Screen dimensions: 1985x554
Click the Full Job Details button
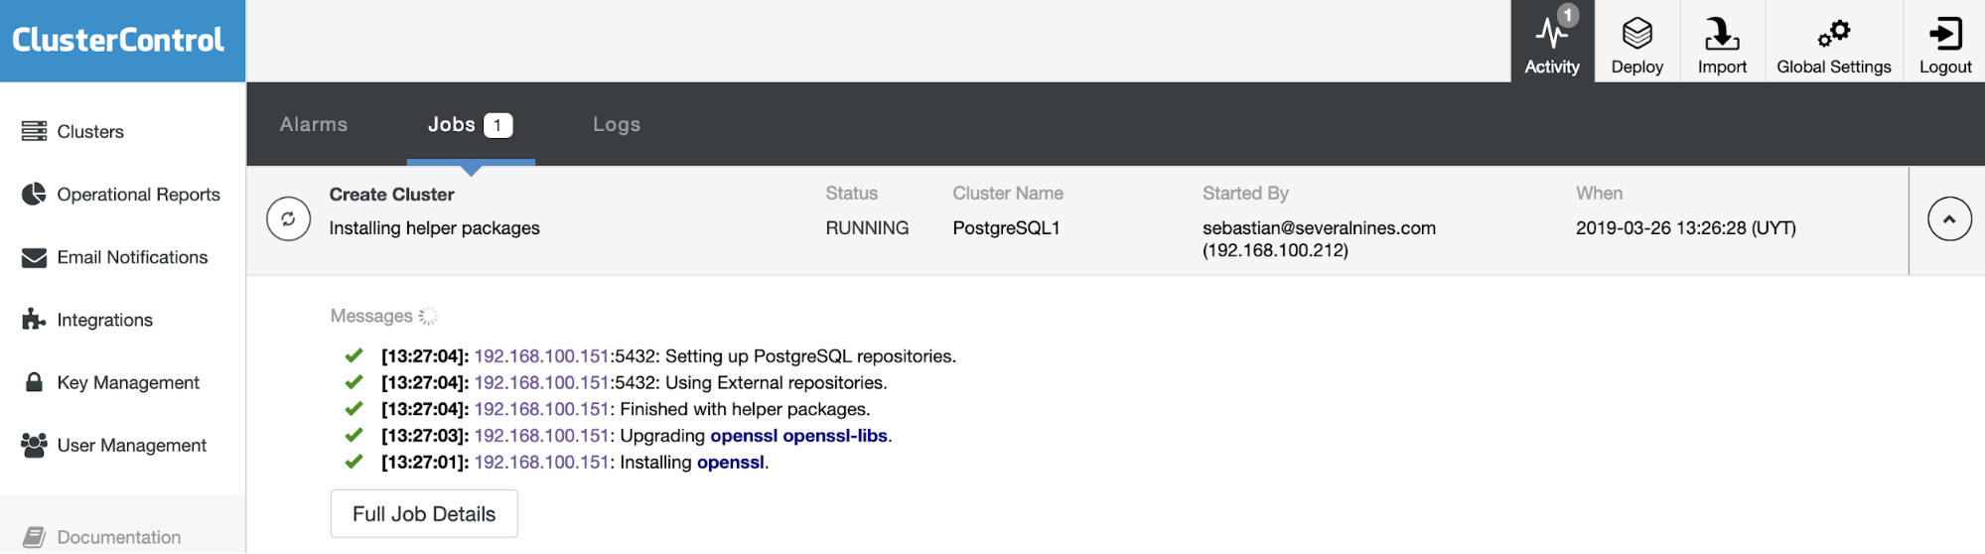pos(424,513)
